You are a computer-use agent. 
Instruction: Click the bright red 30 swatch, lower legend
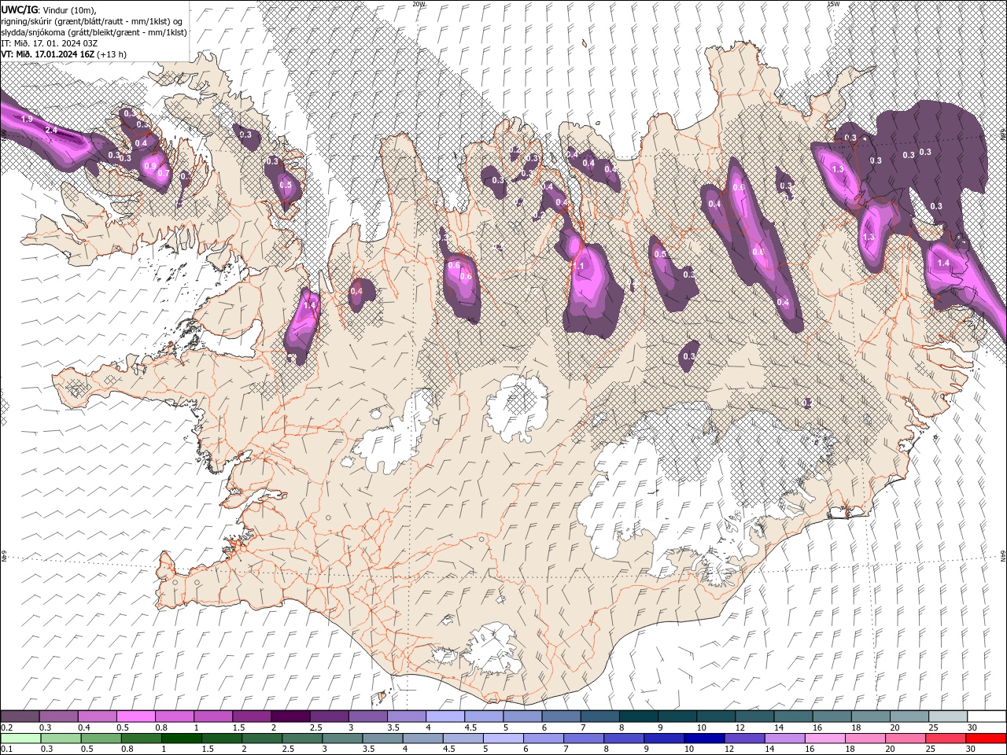pos(986,738)
